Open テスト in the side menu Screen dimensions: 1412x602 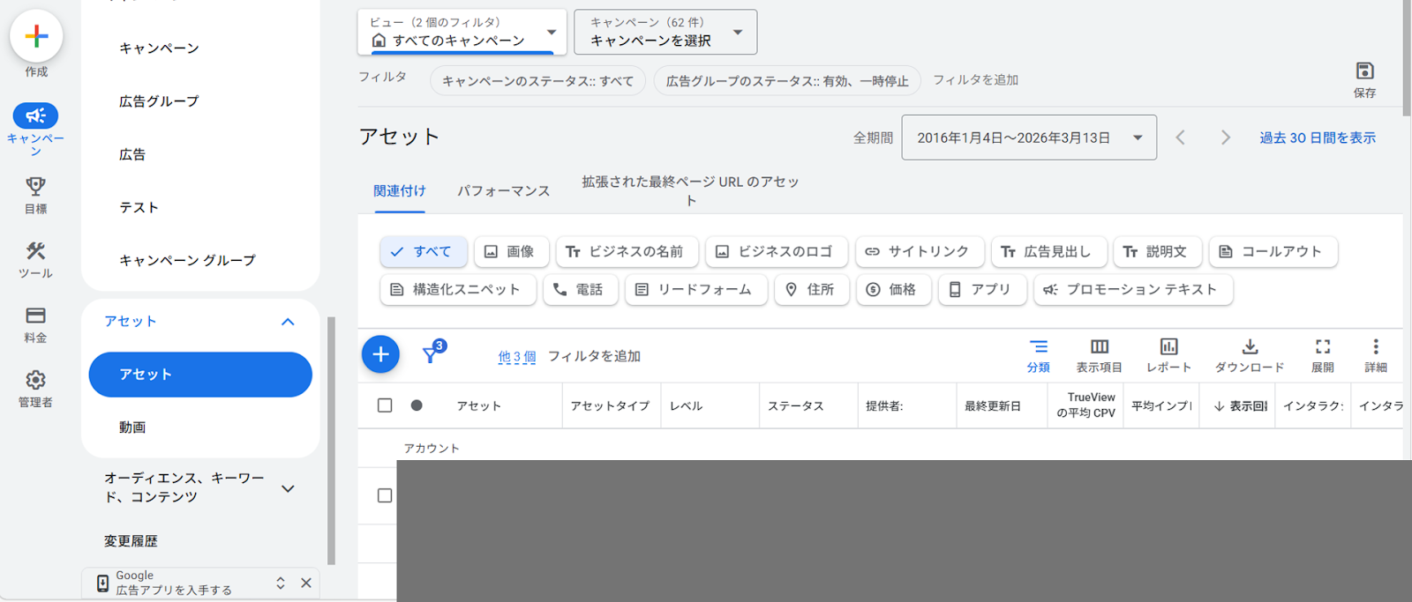[x=139, y=207]
